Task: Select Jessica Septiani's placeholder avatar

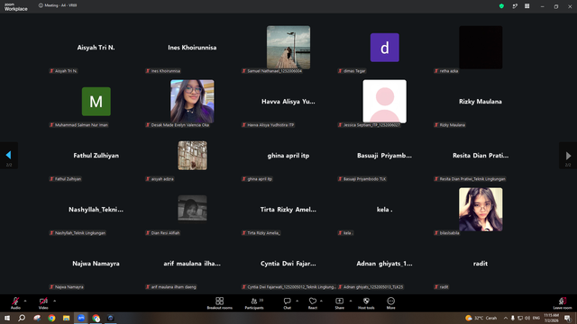Action: pos(385,102)
